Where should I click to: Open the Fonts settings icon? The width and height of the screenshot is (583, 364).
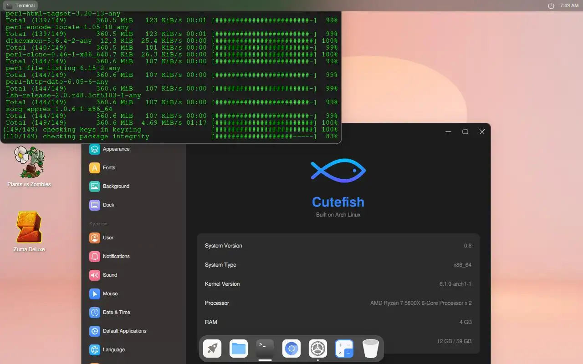click(95, 167)
